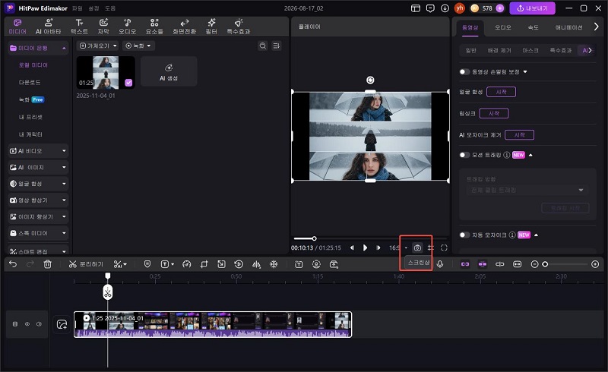The width and height of the screenshot is (608, 372).
Task: Open the speedometer speed tool
Action: 186,264
